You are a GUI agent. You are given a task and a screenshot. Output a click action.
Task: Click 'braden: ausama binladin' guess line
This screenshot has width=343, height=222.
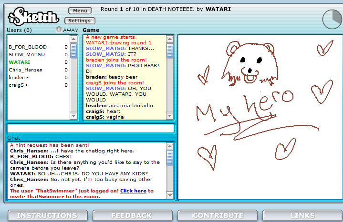tap(119, 106)
